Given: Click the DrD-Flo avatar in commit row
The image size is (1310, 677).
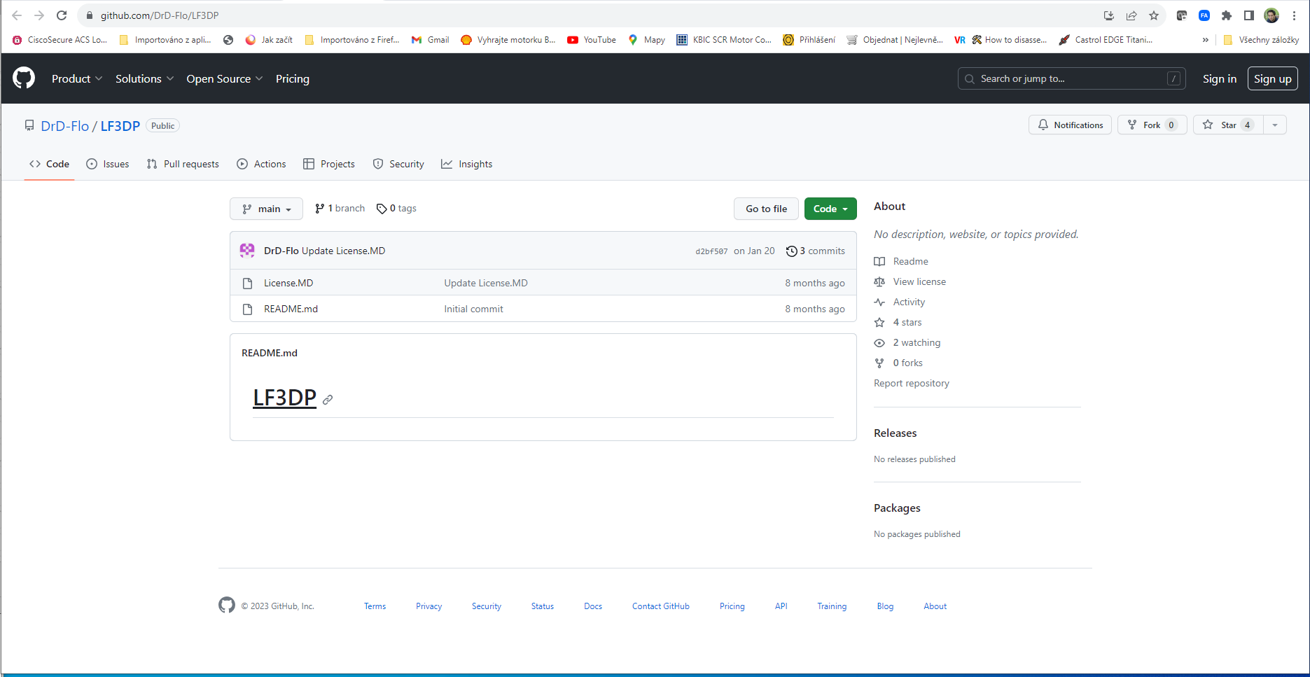Looking at the screenshot, I should pyautogui.click(x=247, y=251).
